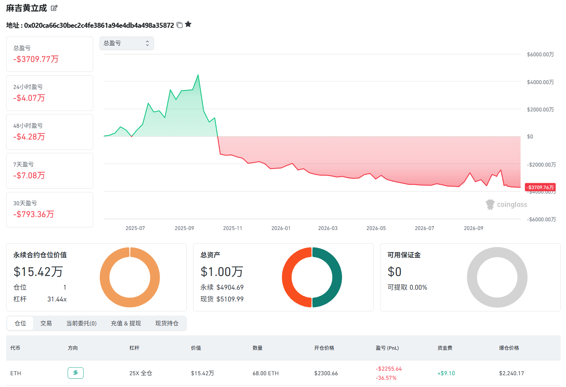Click the red-orange segment of 总资产 donut
566x387 pixels.
287,278
